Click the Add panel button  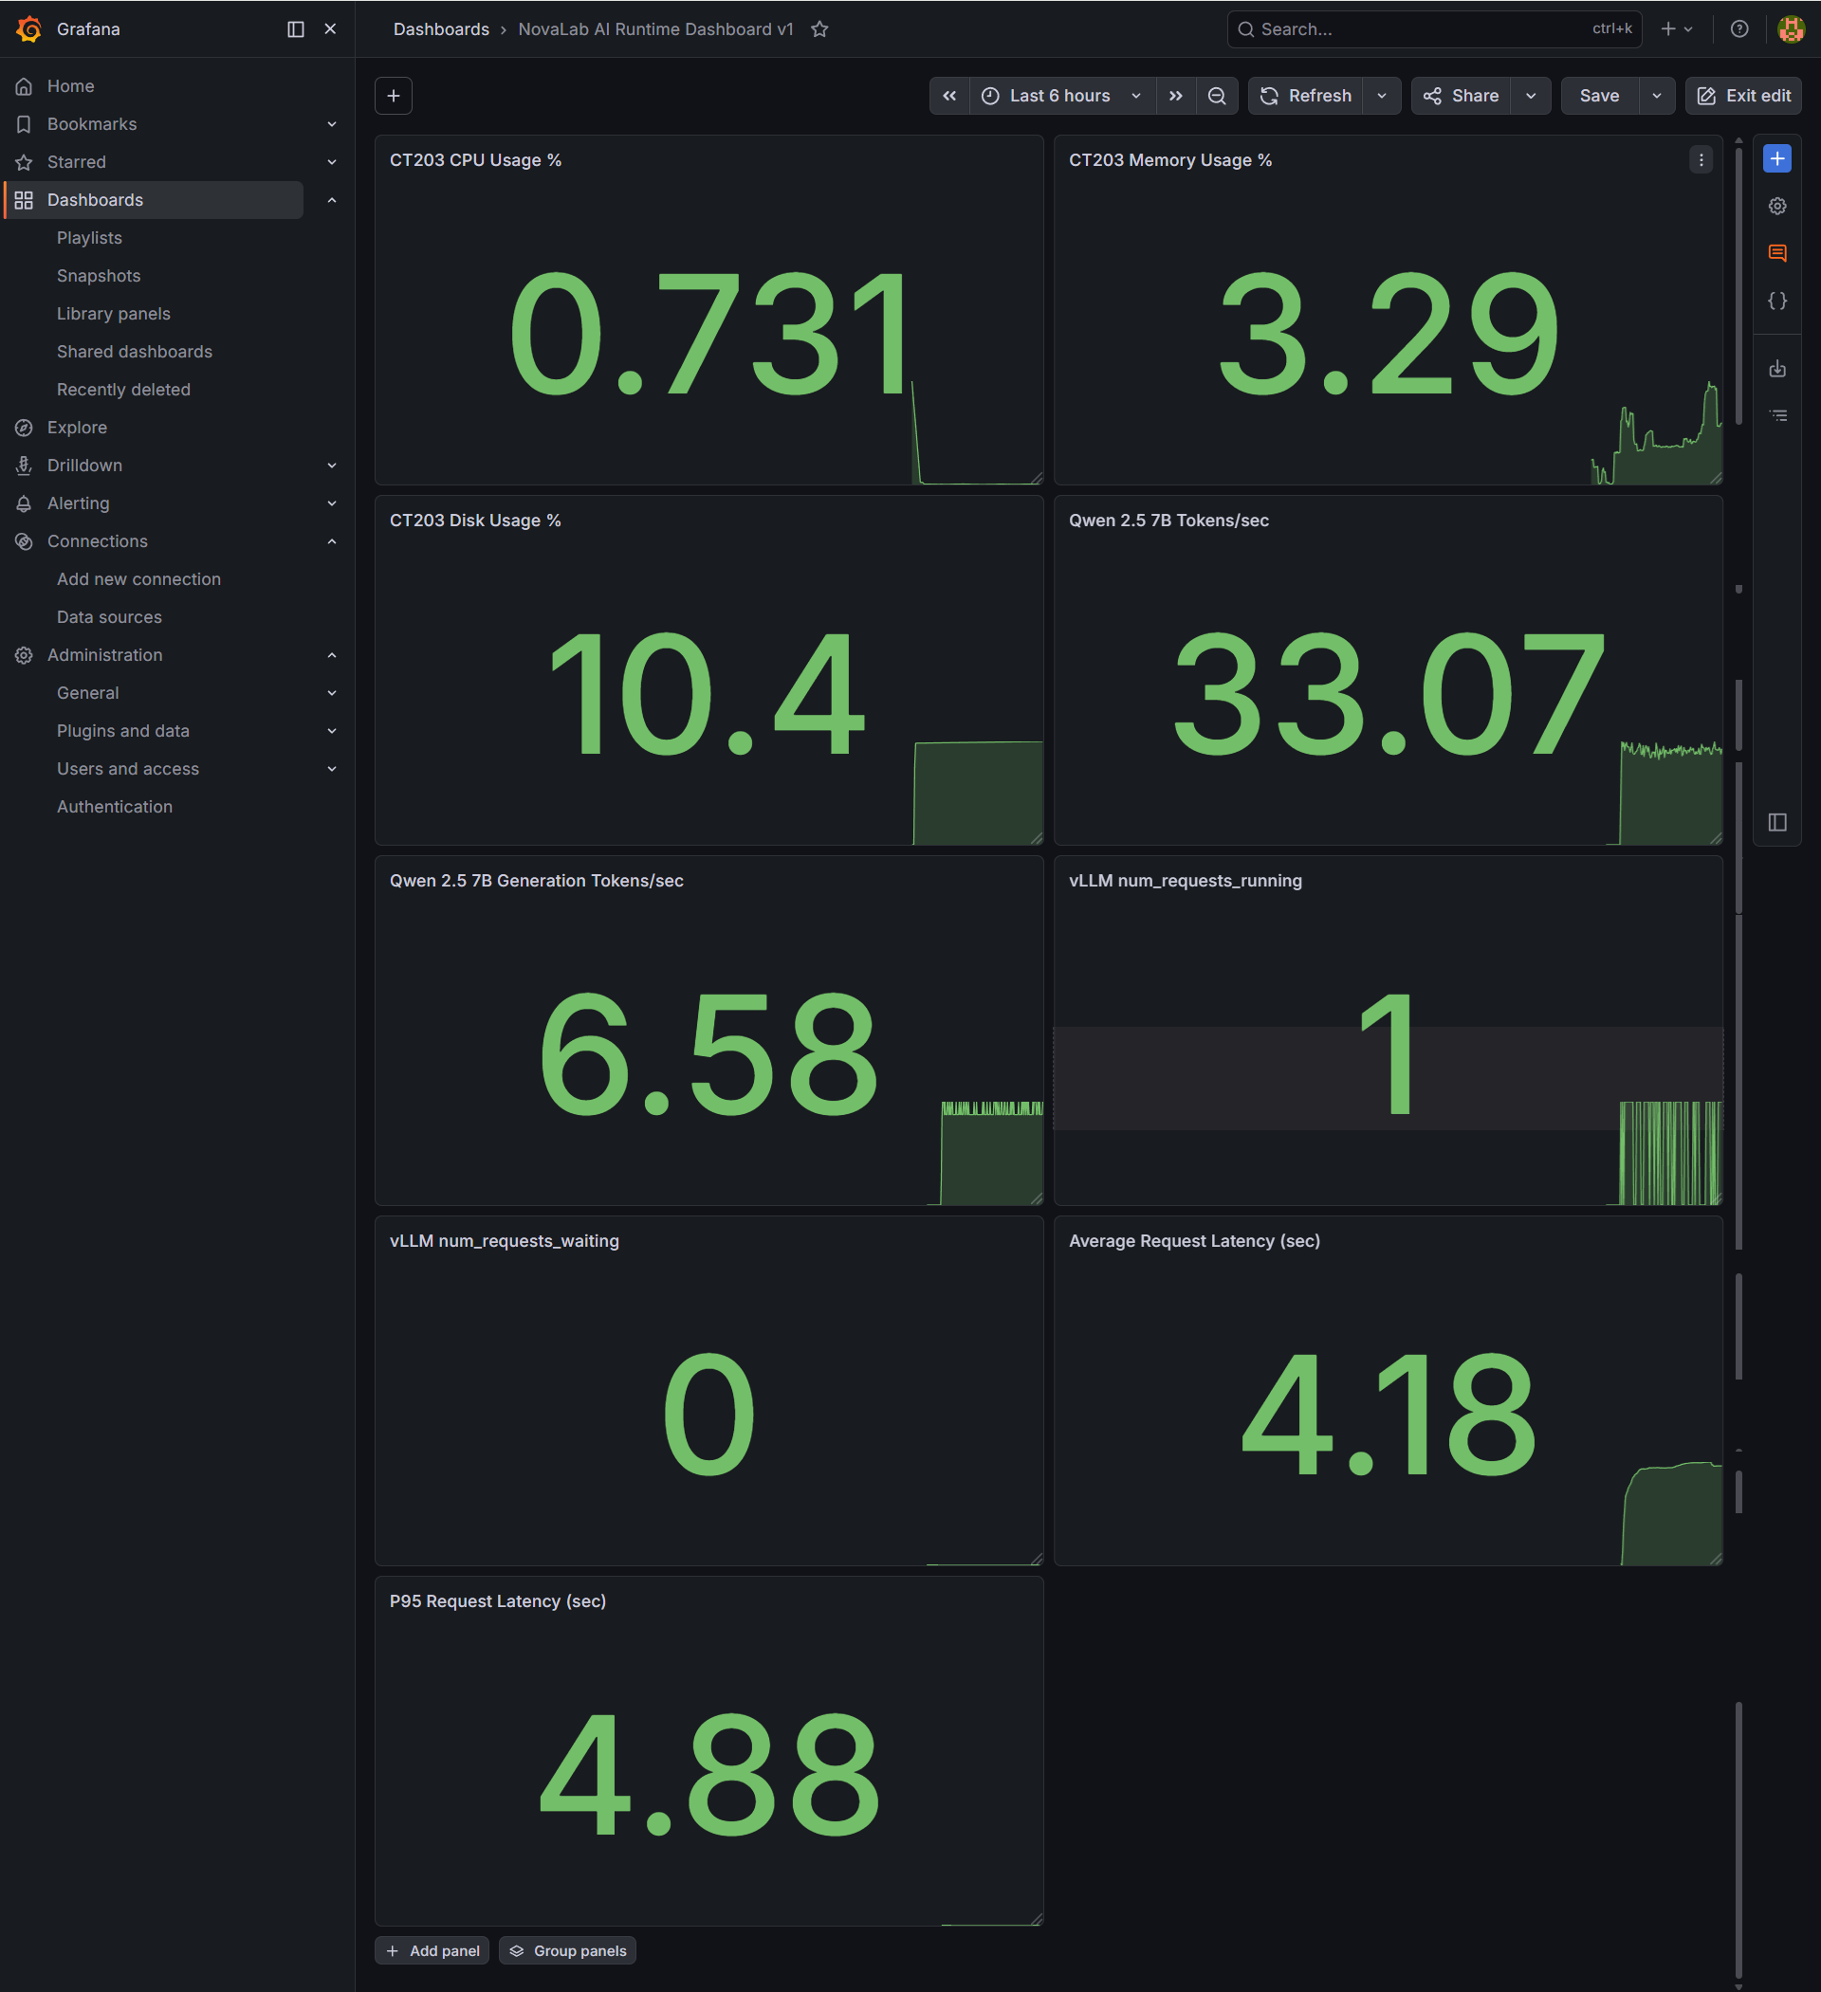(x=432, y=1950)
